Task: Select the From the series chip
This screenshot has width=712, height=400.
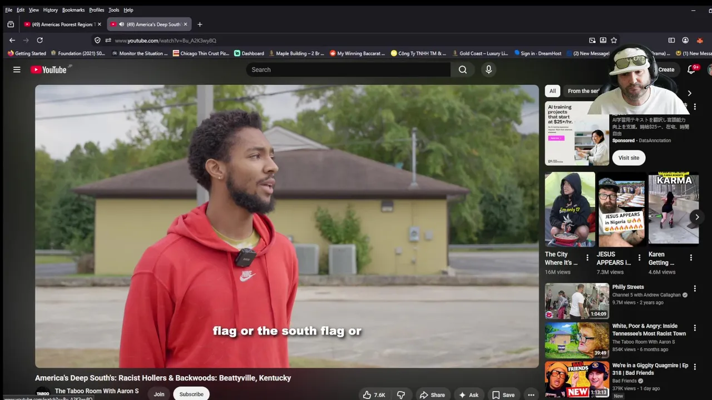Action: [x=583, y=91]
